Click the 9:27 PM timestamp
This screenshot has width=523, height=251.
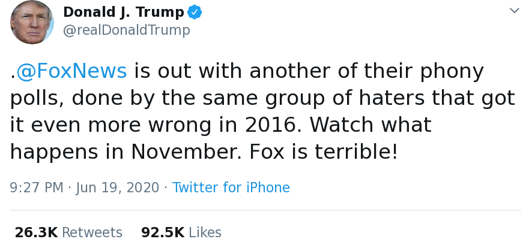pos(37,188)
